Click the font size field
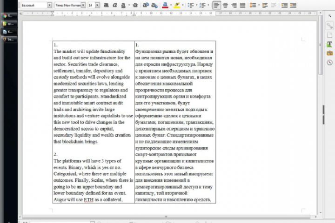 [x=92, y=5]
